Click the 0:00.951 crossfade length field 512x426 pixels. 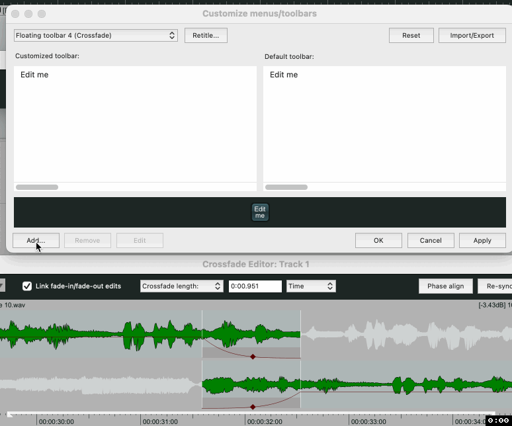coord(255,286)
